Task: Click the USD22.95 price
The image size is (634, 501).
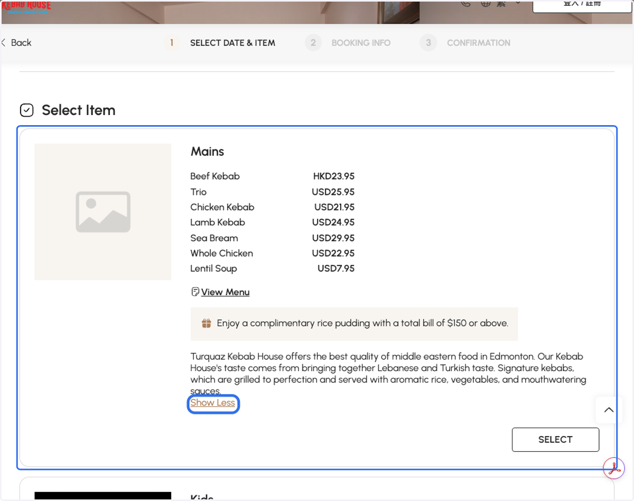Action: 333,253
